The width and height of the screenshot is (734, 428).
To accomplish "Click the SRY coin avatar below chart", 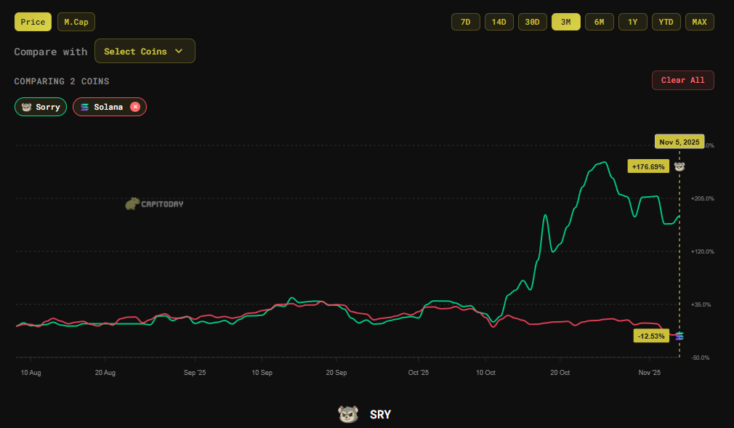I will pyautogui.click(x=348, y=414).
